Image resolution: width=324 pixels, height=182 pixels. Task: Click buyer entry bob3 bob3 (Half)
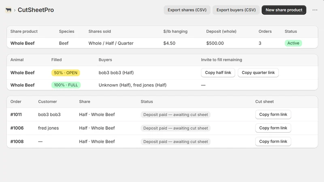click(x=116, y=73)
